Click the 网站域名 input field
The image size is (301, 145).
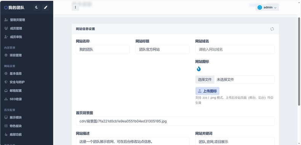235,50
